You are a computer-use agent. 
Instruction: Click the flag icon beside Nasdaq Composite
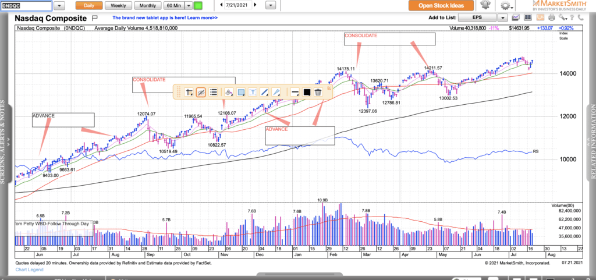pyautogui.click(x=95, y=18)
